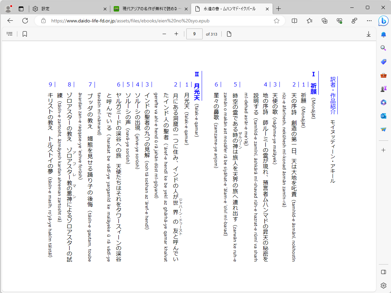This screenshot has height=293, width=391.
Task: Toggle the split screen view
Action: tap(294, 21)
